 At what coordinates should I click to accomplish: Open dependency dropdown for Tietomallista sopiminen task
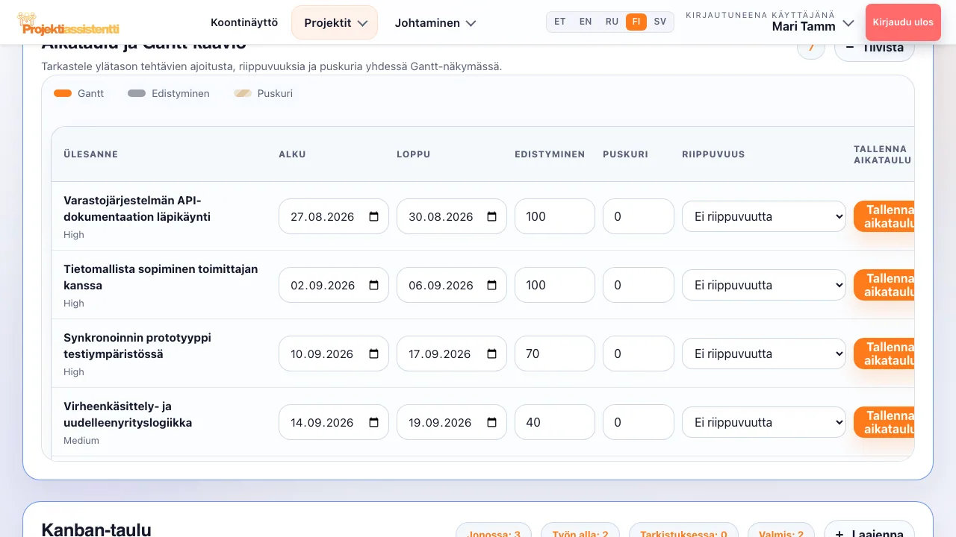(764, 286)
